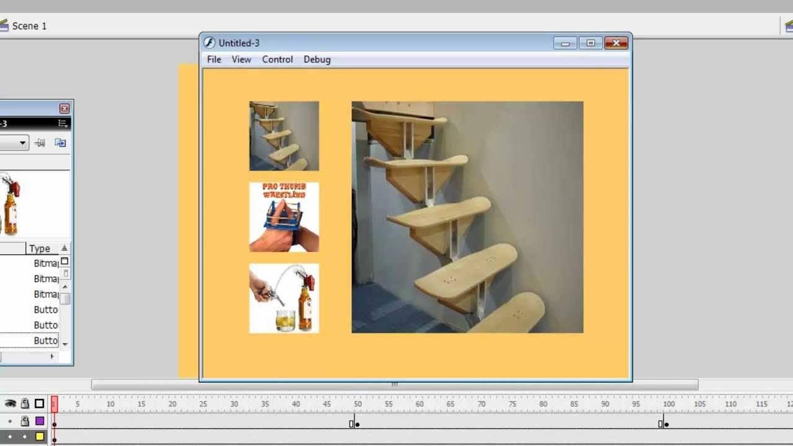
Task: Open the library document dropdown
Action: 14,143
